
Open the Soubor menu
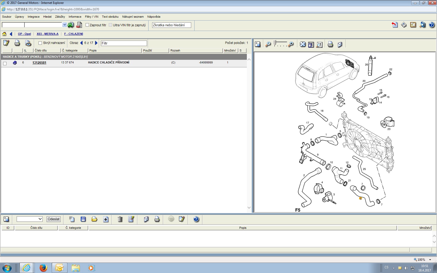[x=7, y=17]
